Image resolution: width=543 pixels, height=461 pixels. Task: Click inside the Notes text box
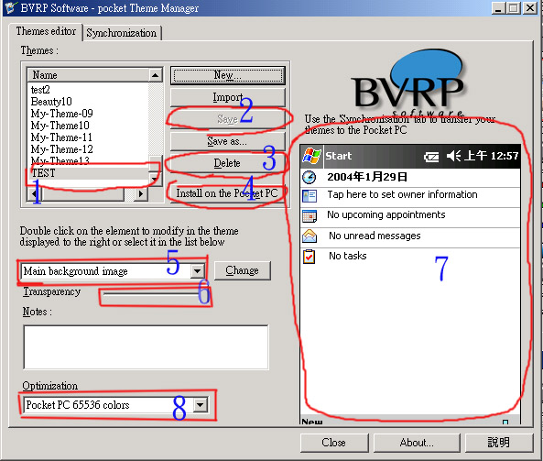(x=146, y=347)
